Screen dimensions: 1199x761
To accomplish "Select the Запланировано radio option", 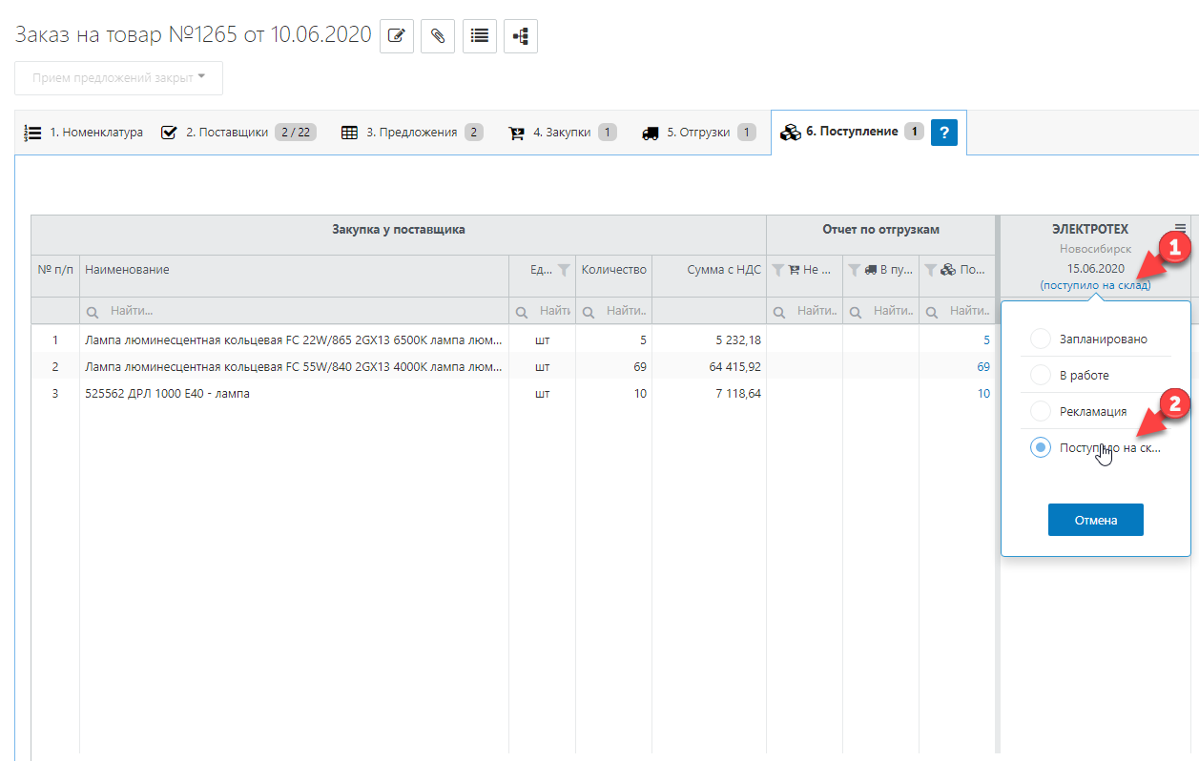I will [x=1041, y=339].
